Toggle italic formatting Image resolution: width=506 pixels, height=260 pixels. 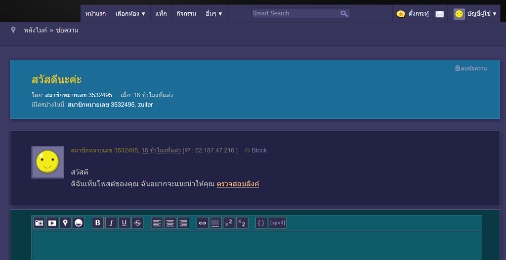[111, 223]
